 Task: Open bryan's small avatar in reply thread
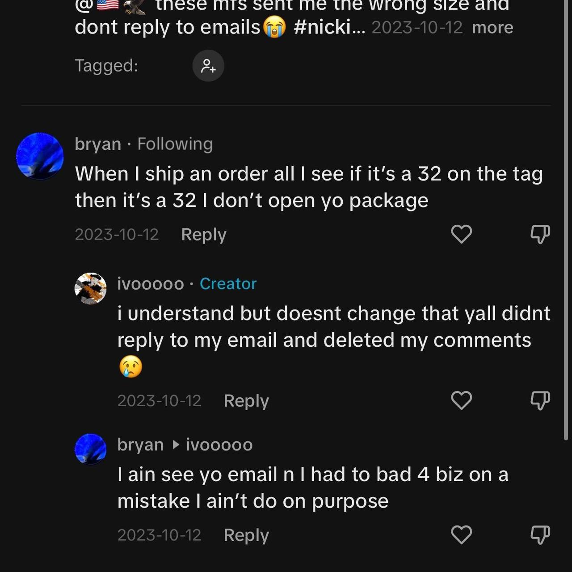pyautogui.click(x=90, y=449)
